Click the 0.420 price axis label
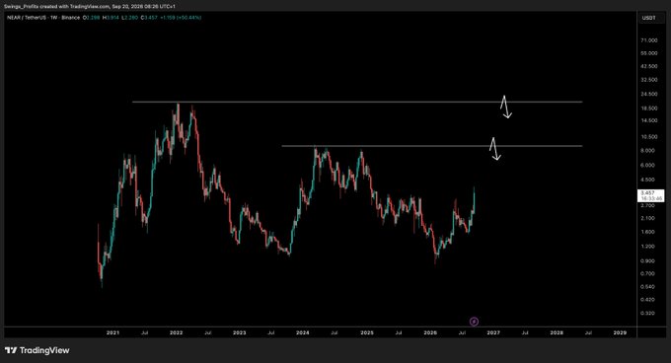This screenshot has height=363, width=671. click(648, 300)
